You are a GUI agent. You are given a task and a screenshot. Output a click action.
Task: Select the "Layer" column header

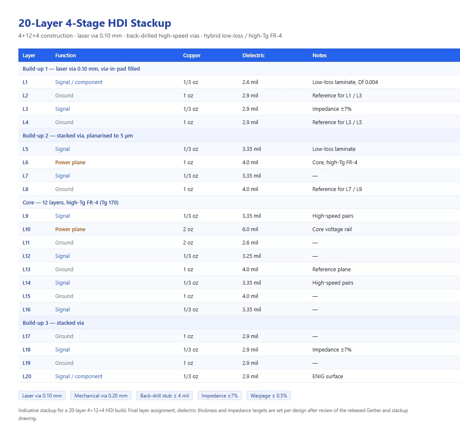pos(29,56)
